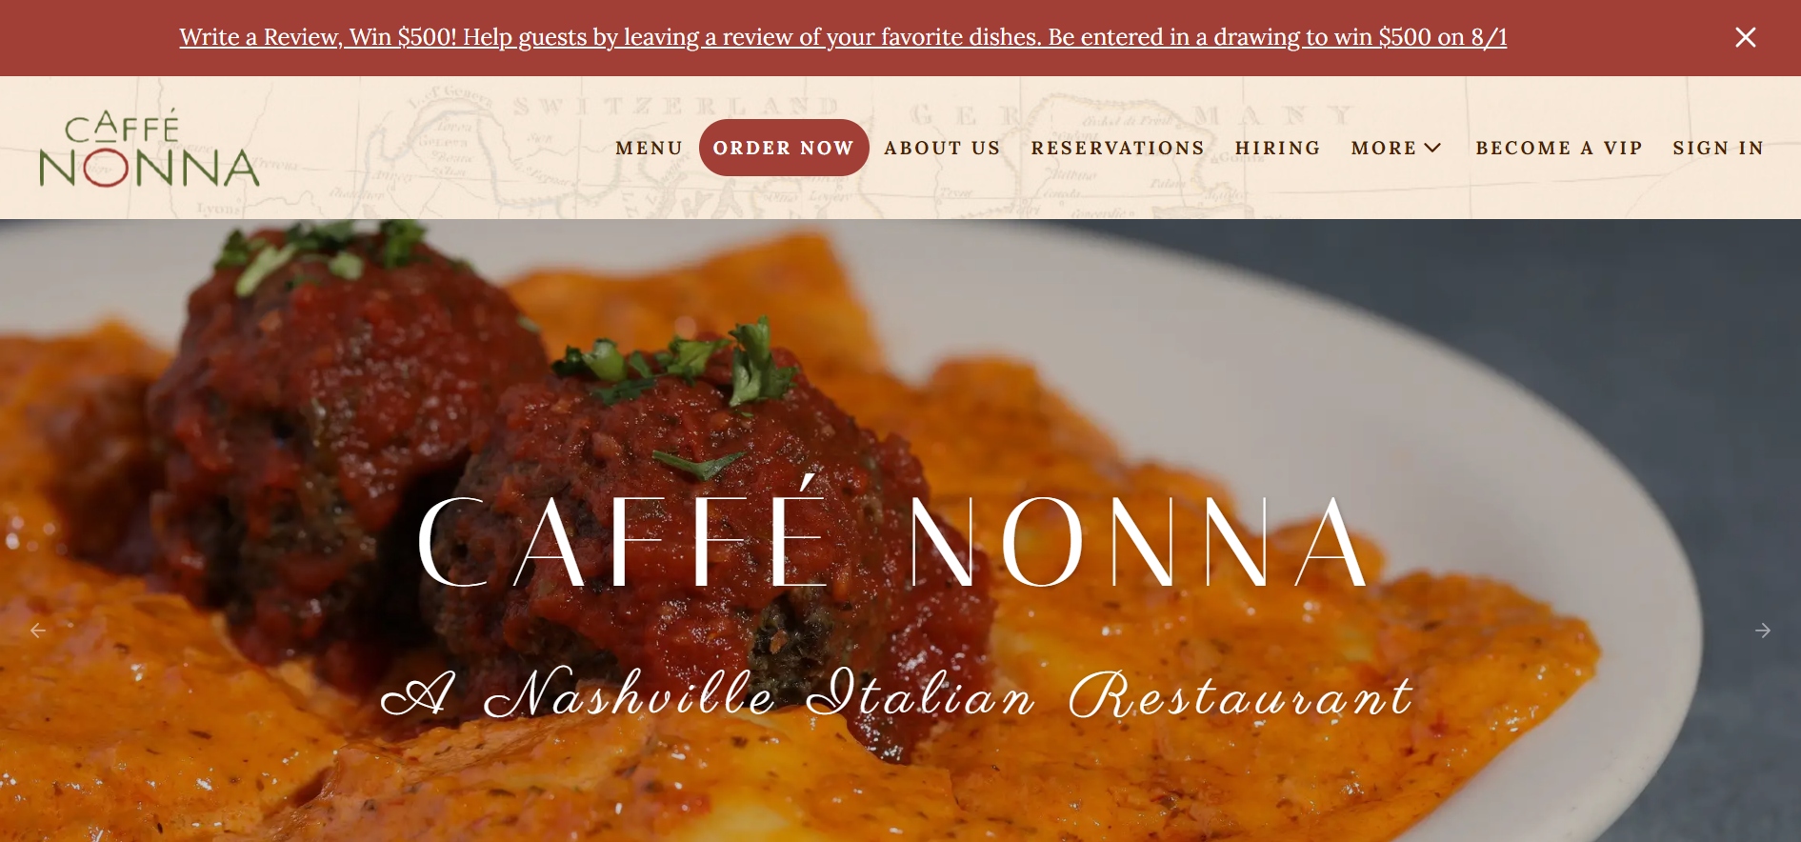The image size is (1801, 842).
Task: Go to RESERVATIONS
Action: pyautogui.click(x=1118, y=148)
